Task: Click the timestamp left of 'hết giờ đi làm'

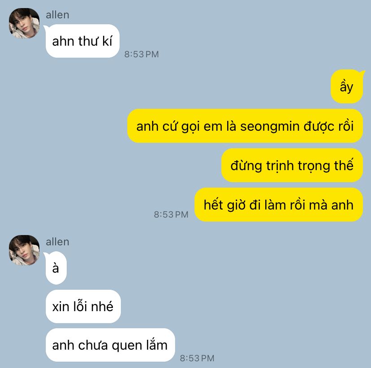Action: (x=171, y=214)
